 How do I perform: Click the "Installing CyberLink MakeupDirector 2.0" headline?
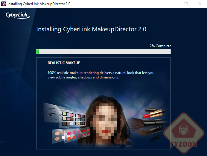click(91, 29)
